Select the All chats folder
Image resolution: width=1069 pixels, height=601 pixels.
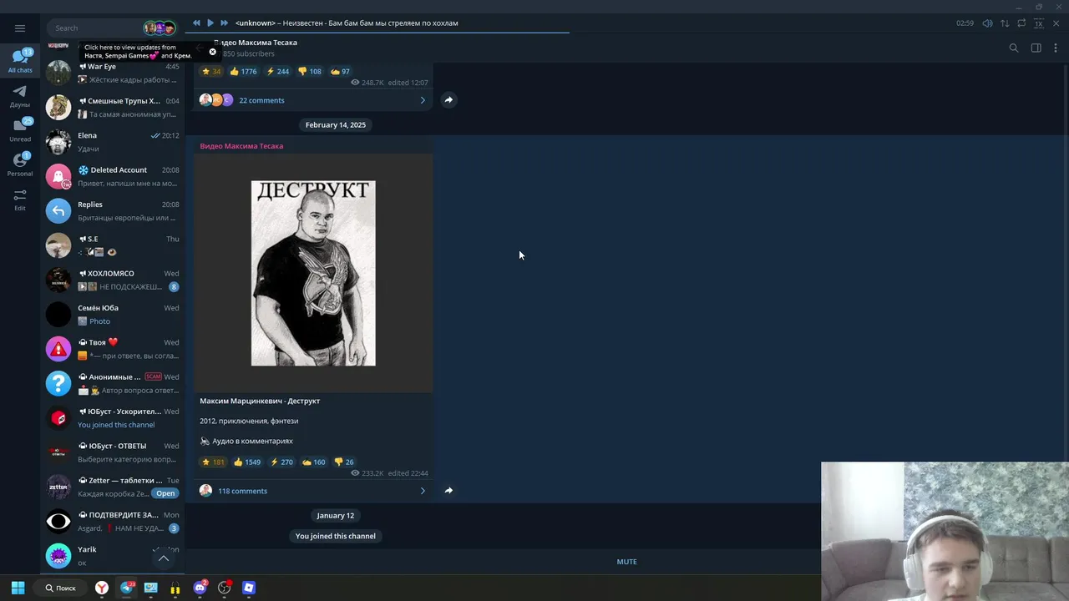[x=20, y=61]
